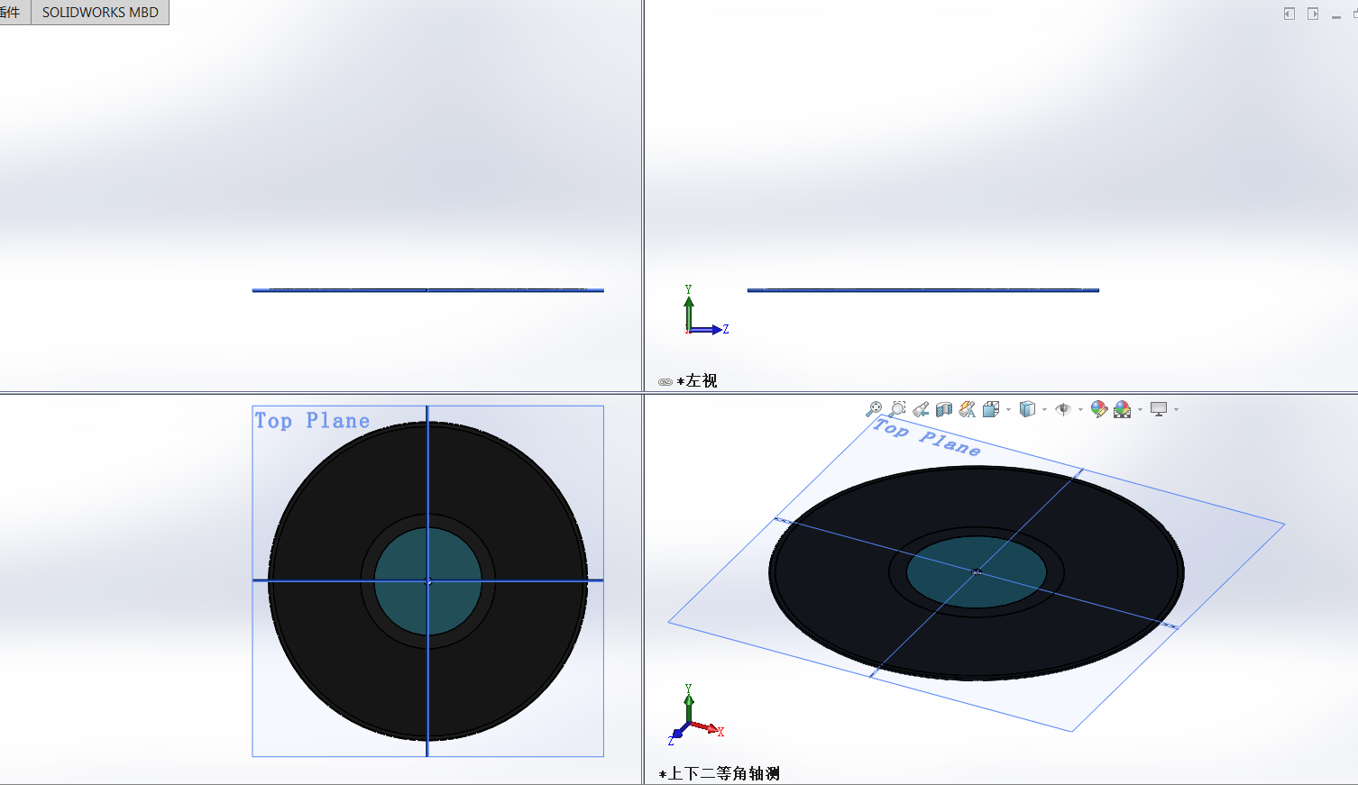The width and height of the screenshot is (1358, 785).
Task: Click the Display Style cube icon
Action: click(1027, 409)
